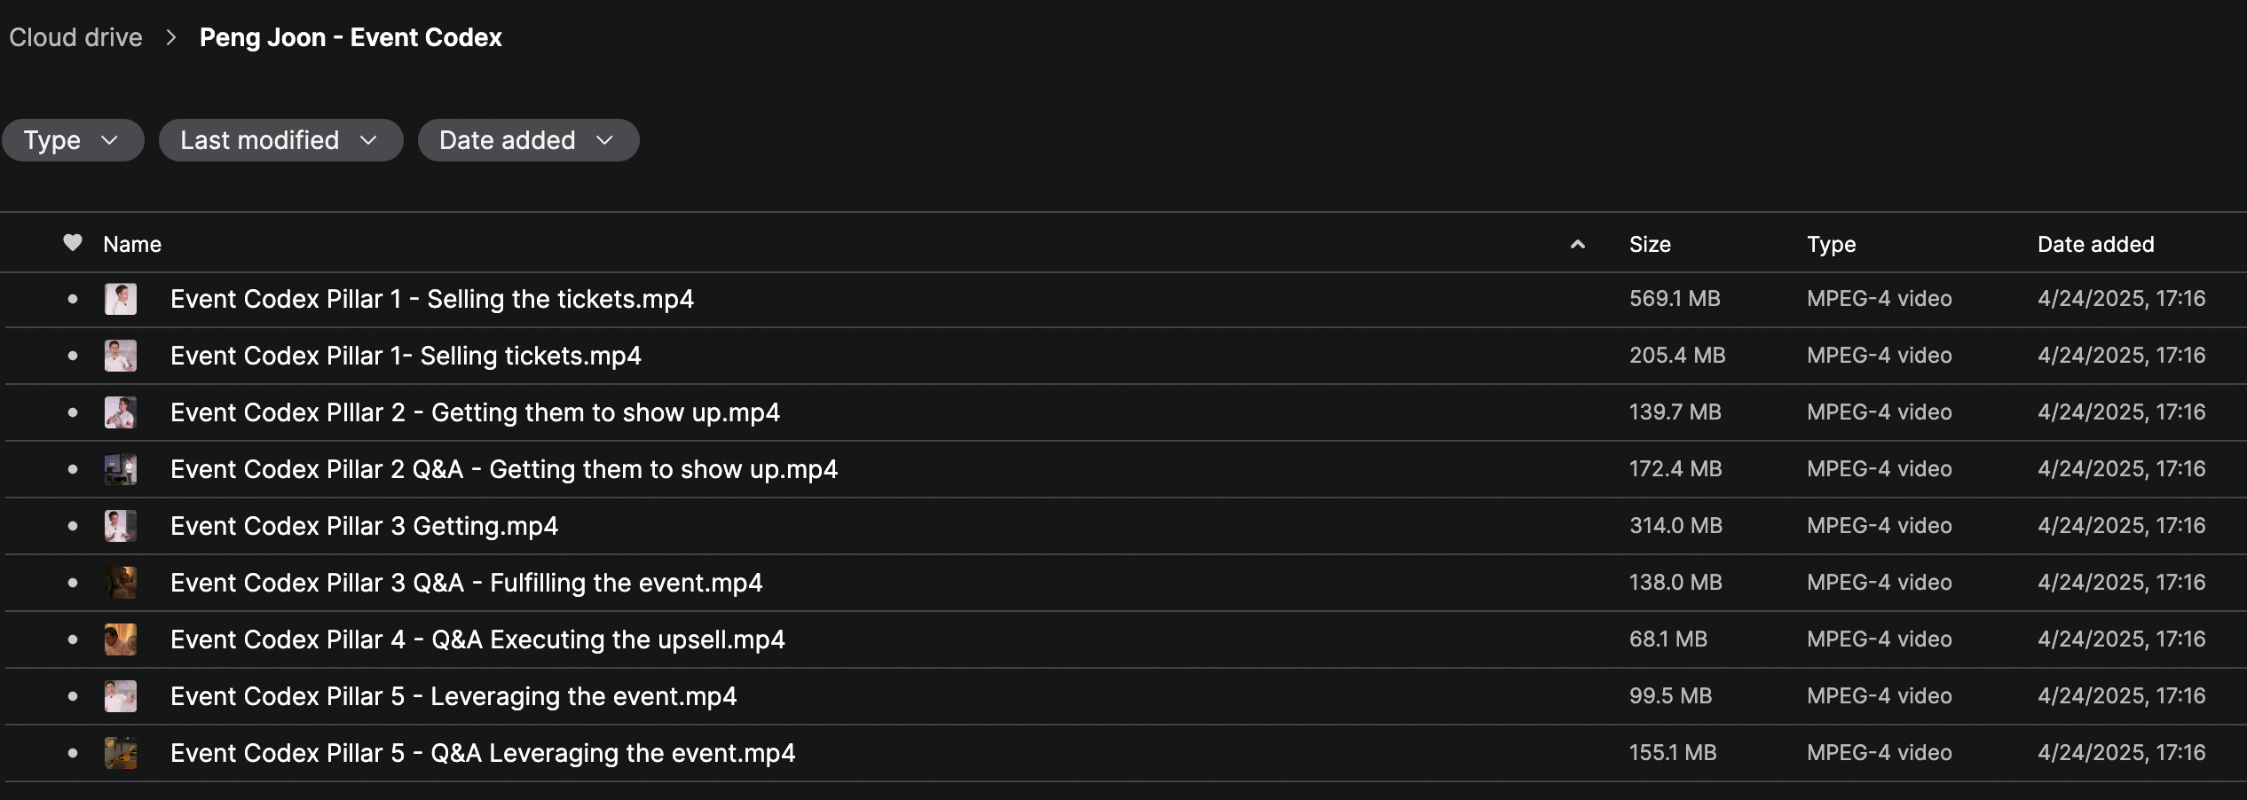Go back to Cloud drive breadcrumb
The image size is (2247, 800).
pyautogui.click(x=75, y=37)
